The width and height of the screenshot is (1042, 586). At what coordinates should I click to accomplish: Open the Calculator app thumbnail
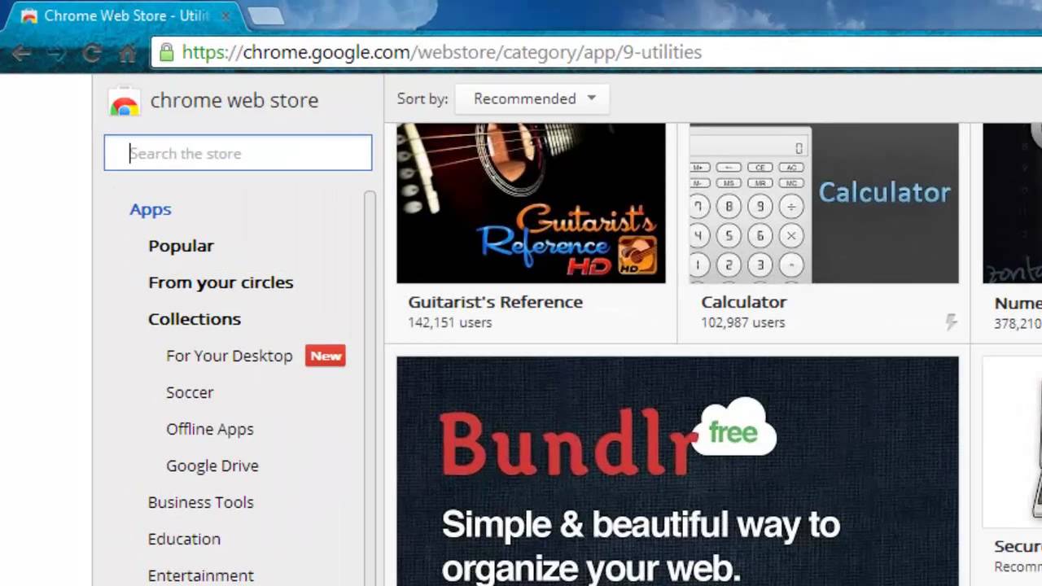click(x=824, y=203)
